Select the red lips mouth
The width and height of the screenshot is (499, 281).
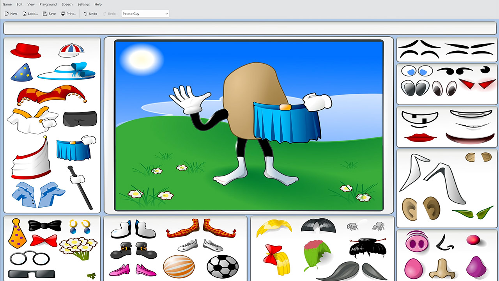click(420, 137)
